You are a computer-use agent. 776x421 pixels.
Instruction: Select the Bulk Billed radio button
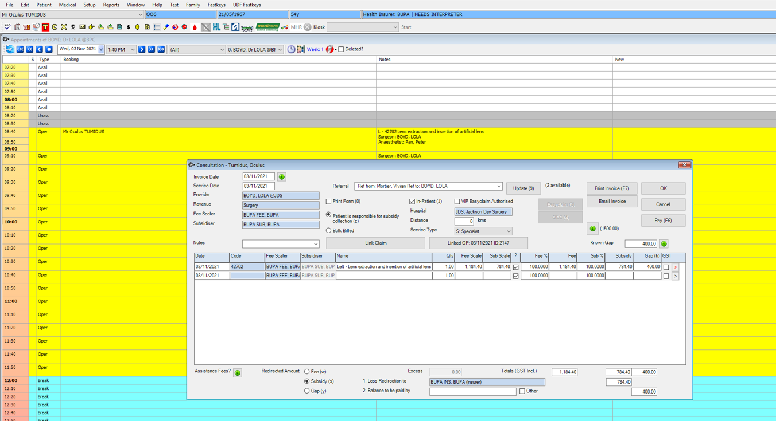(329, 231)
